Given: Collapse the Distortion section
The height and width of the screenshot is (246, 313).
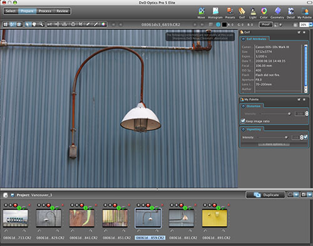Looking at the screenshot, I should tap(244, 106).
